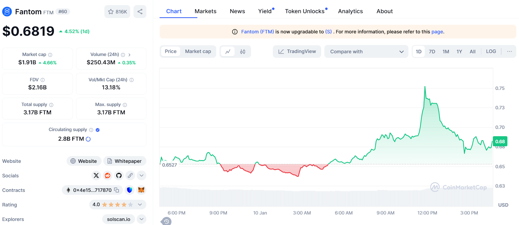Open the chain link social icon
The width and height of the screenshot is (519, 225).
130,175
